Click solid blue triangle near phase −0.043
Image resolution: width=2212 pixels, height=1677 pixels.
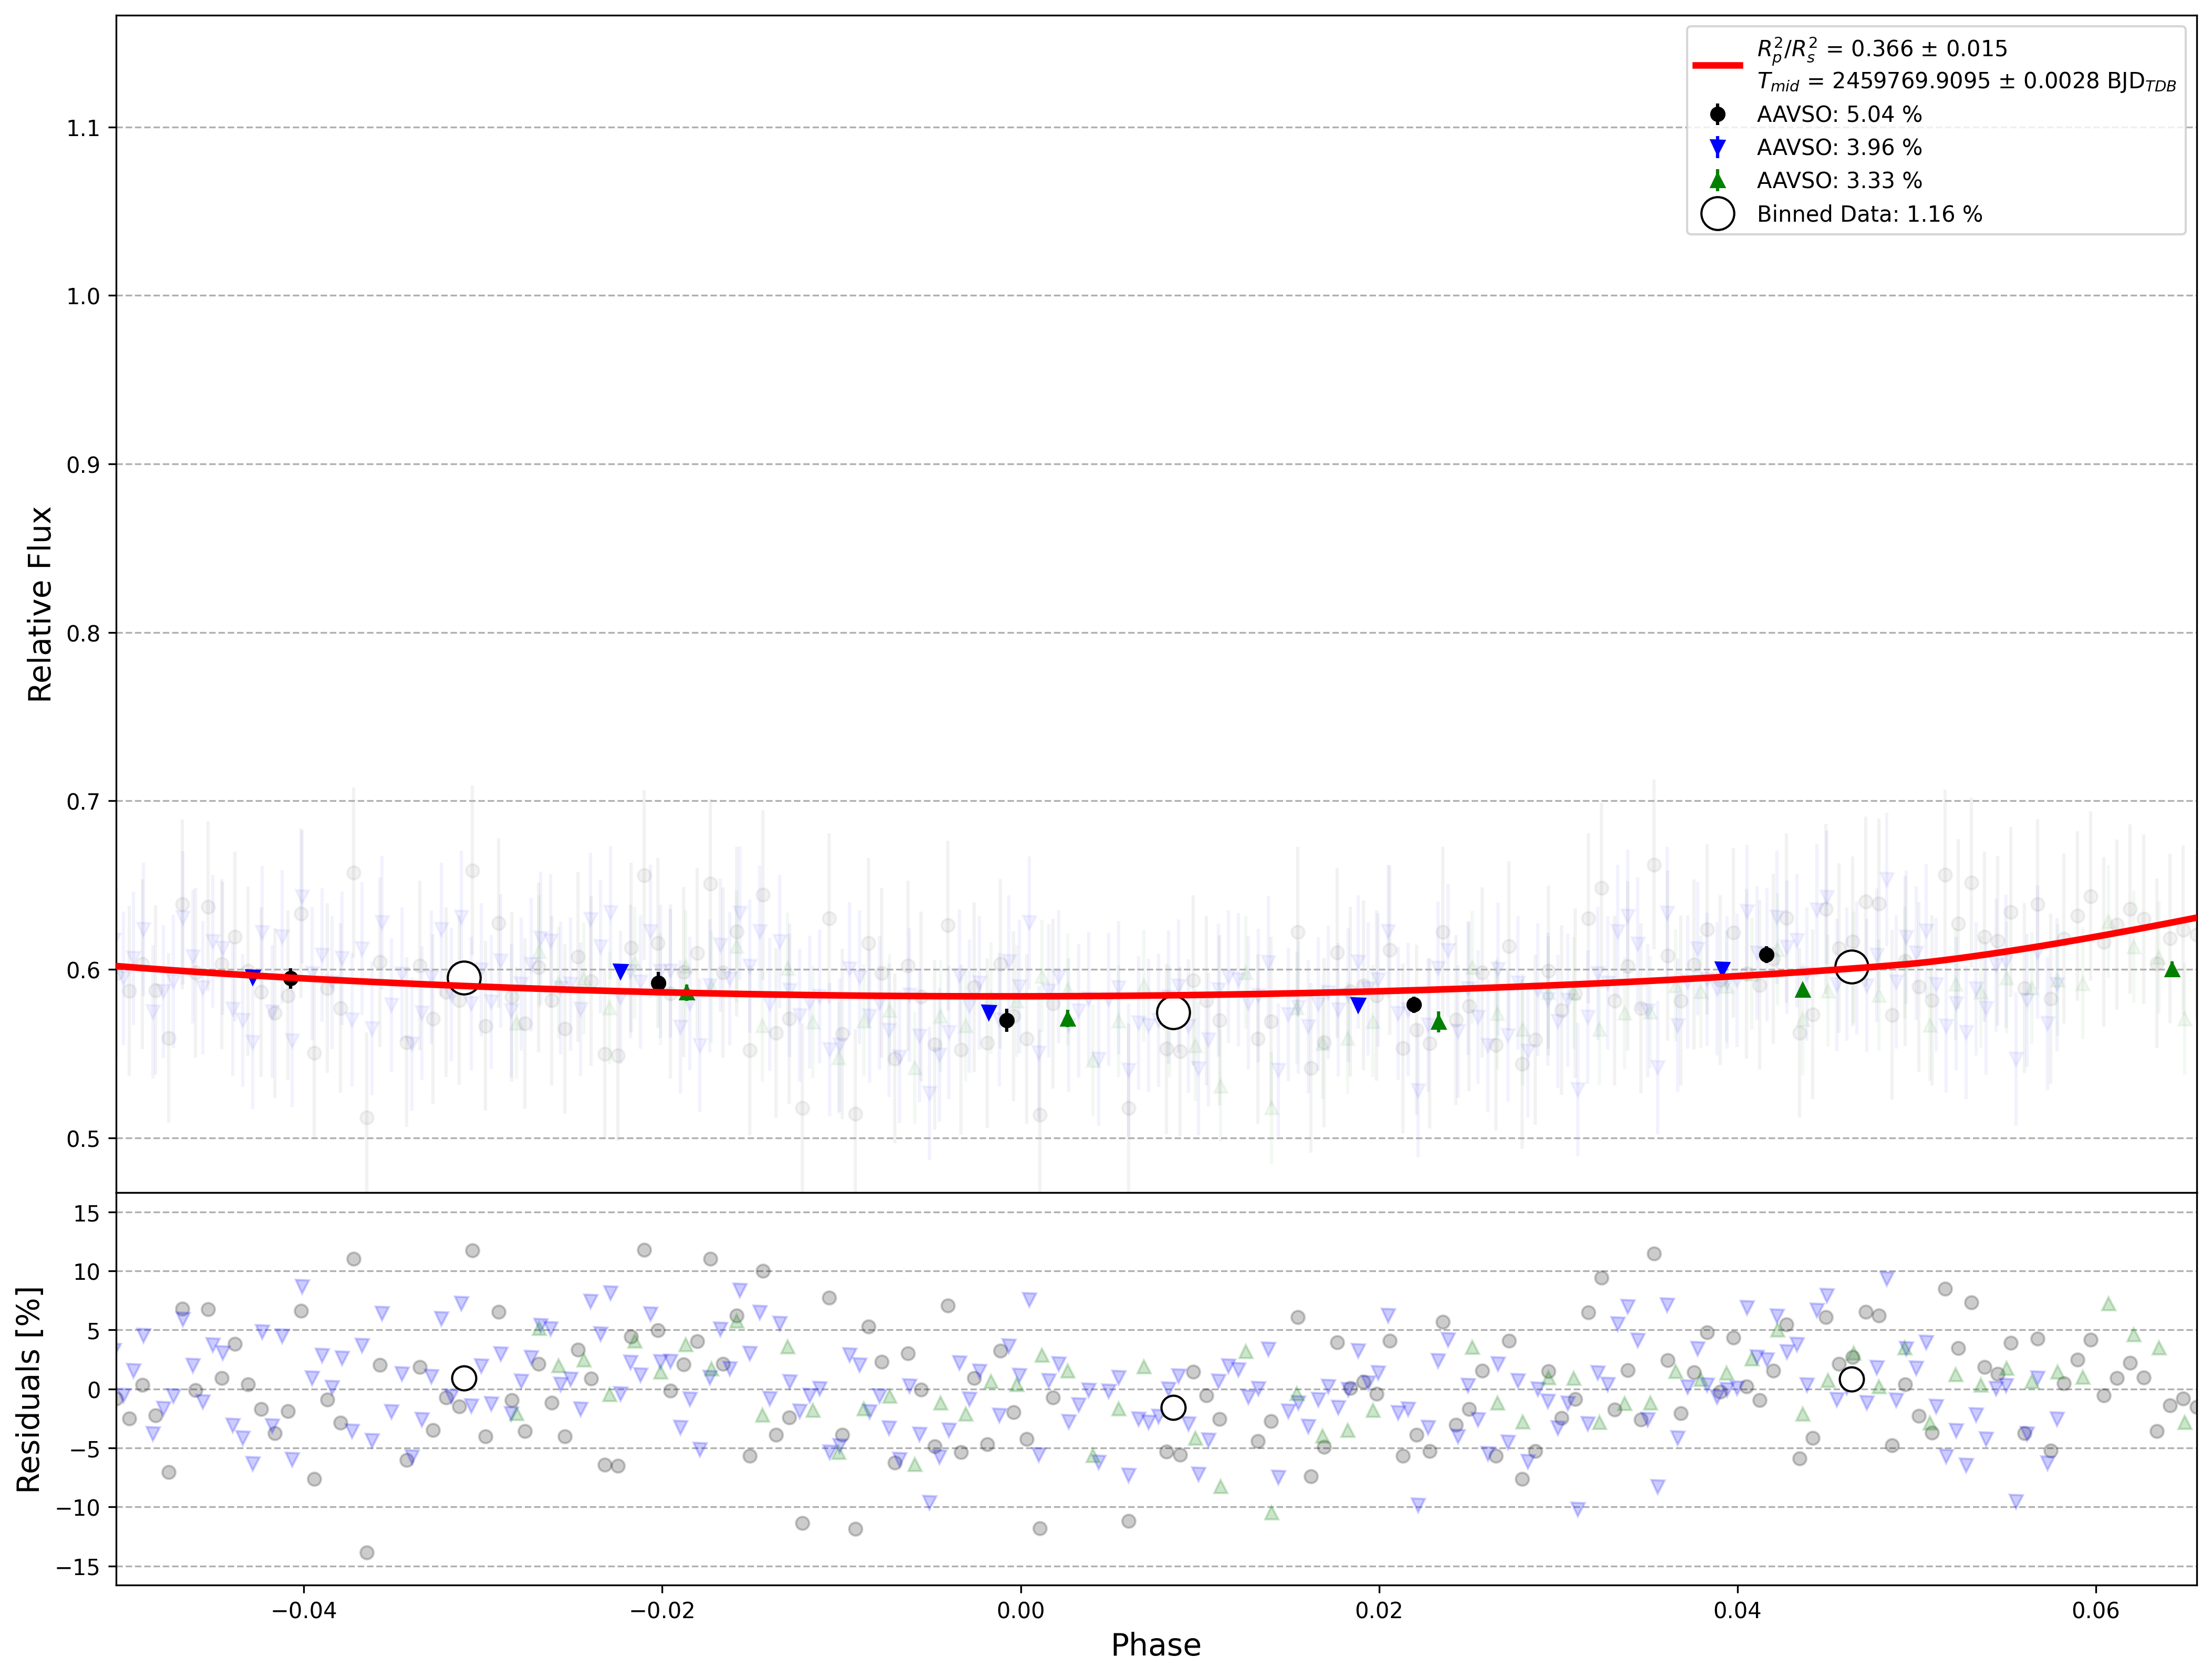(253, 977)
